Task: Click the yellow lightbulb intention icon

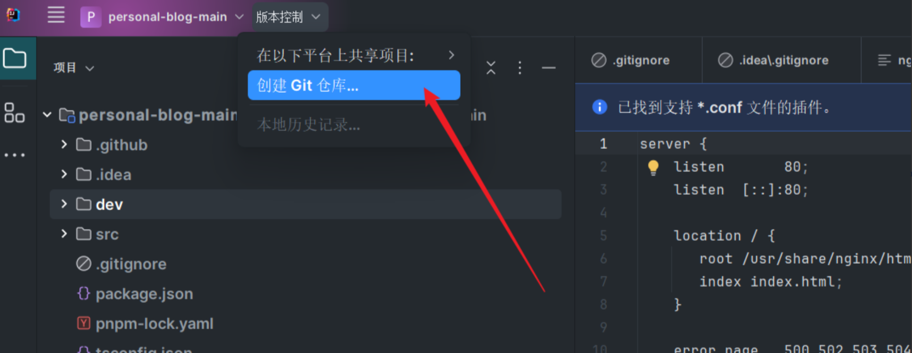Action: [x=653, y=167]
